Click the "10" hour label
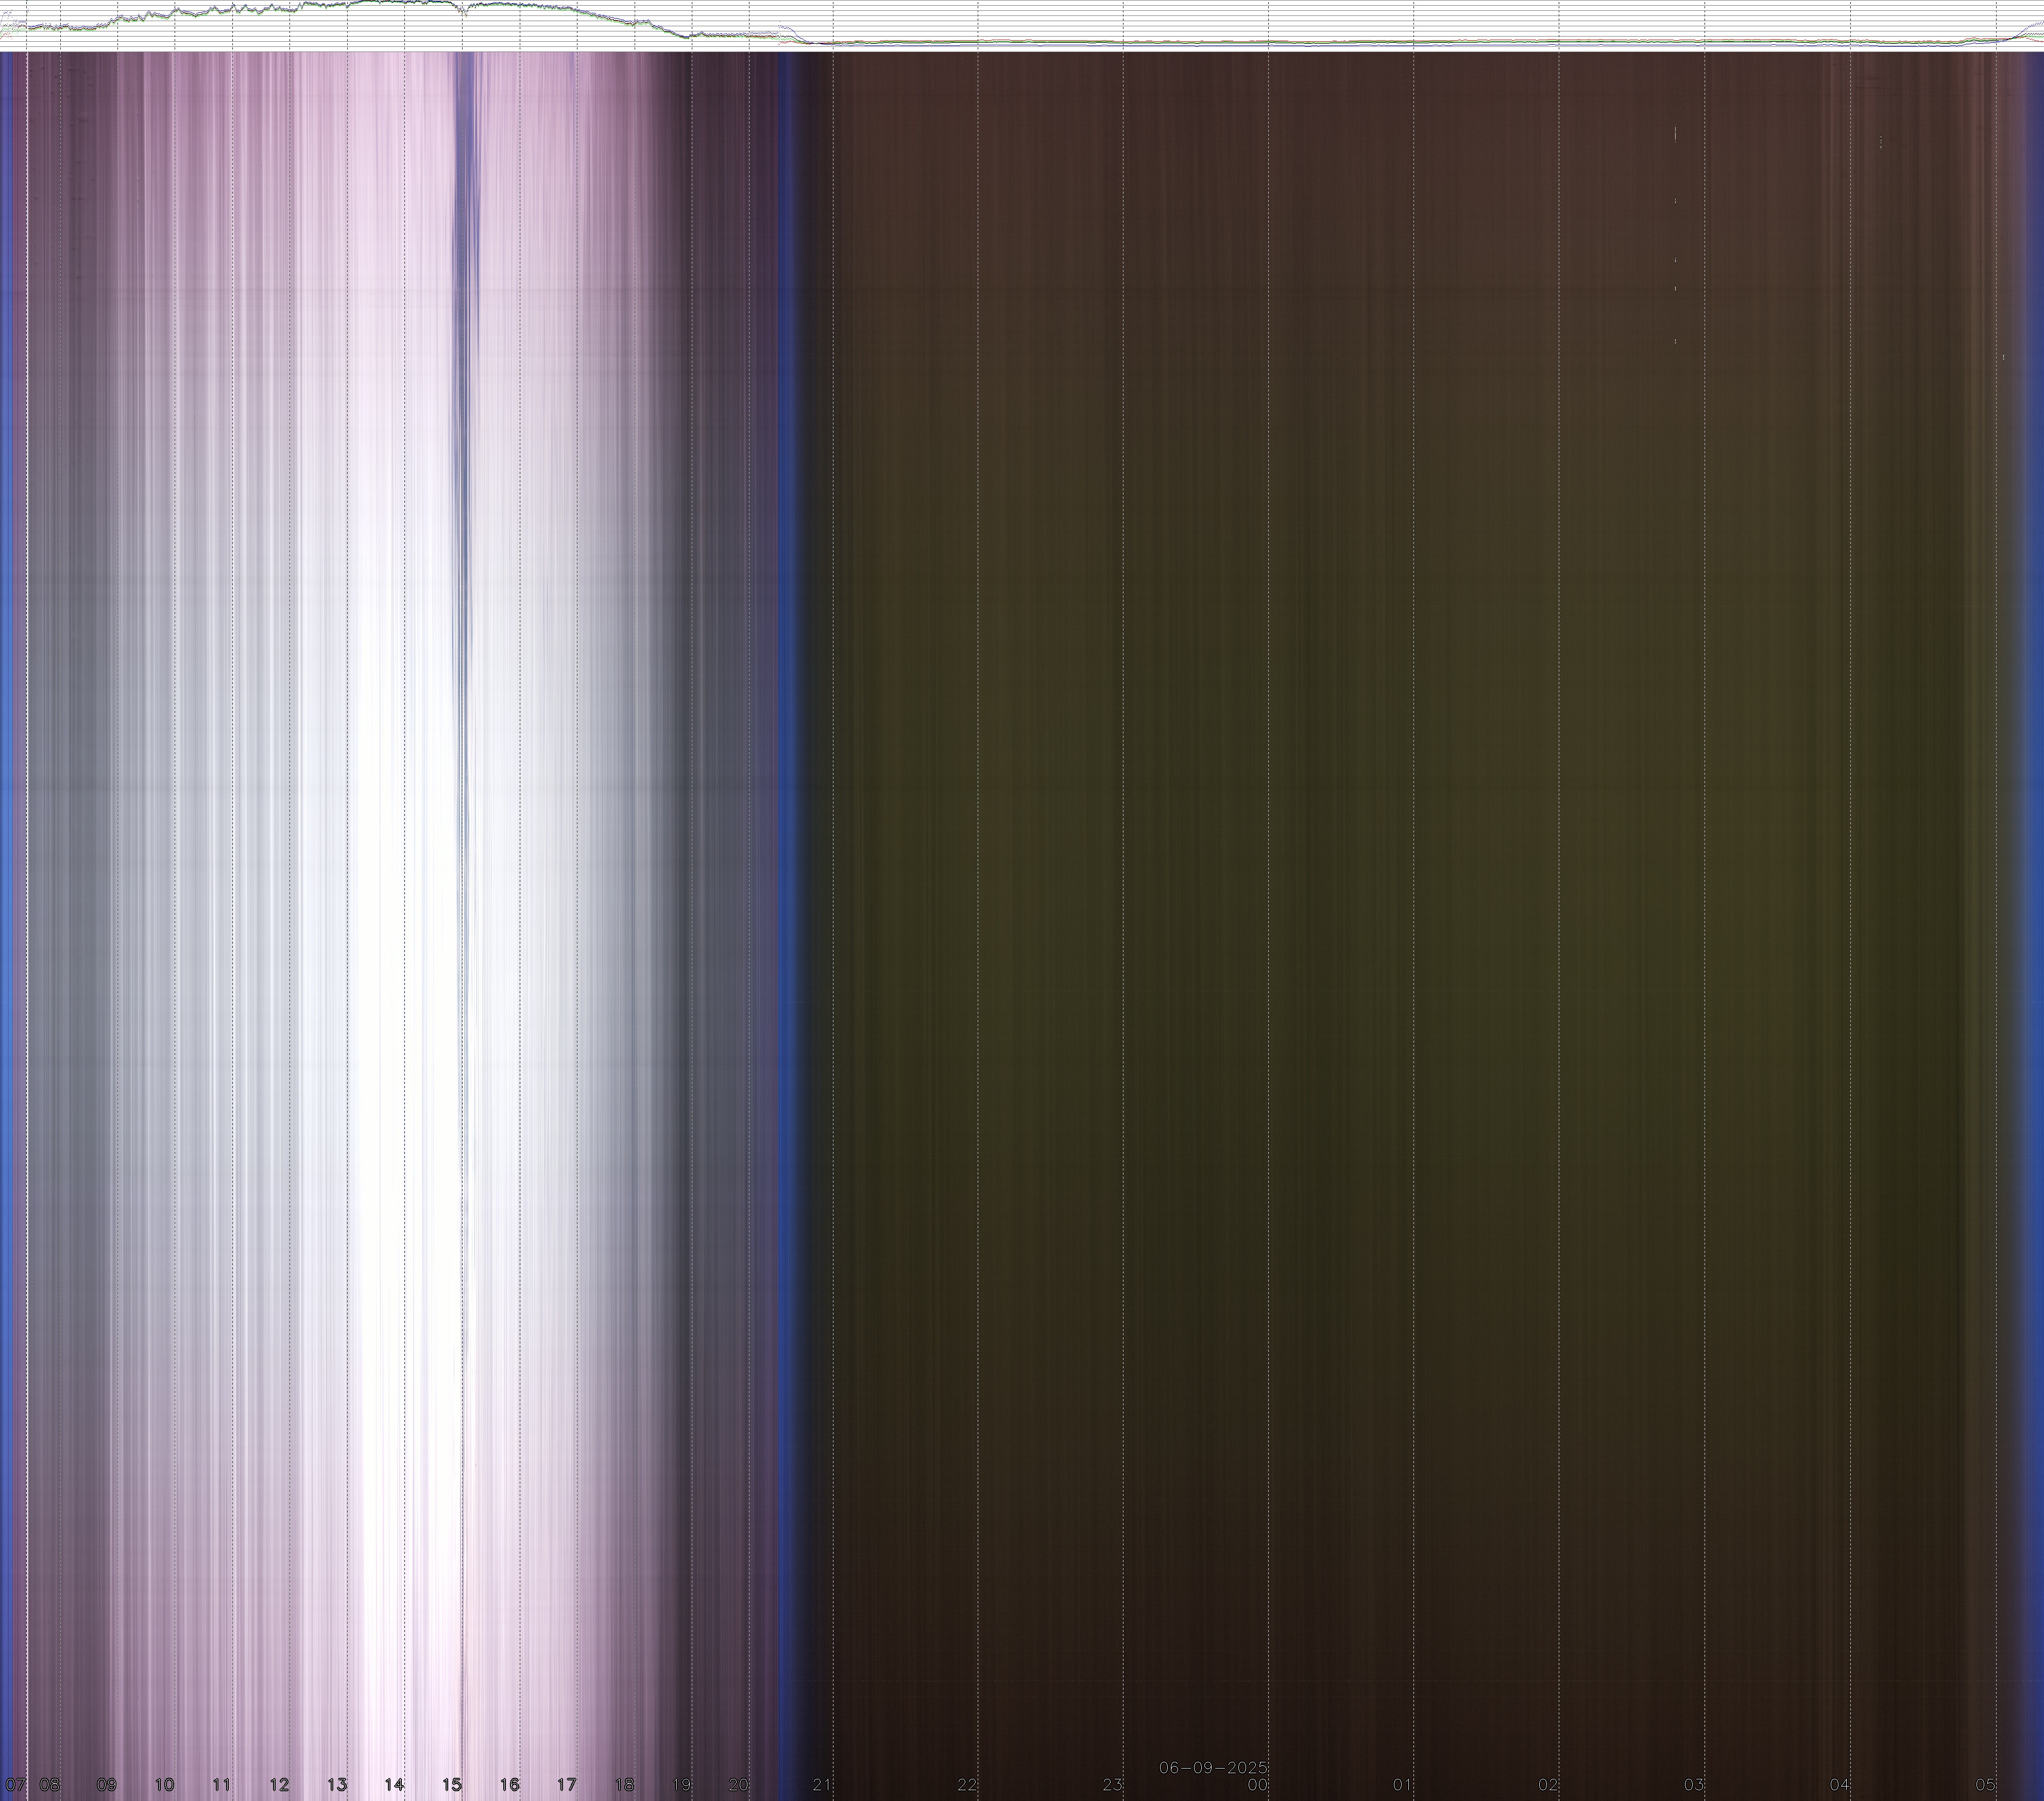2044x1801 pixels. [x=164, y=1784]
